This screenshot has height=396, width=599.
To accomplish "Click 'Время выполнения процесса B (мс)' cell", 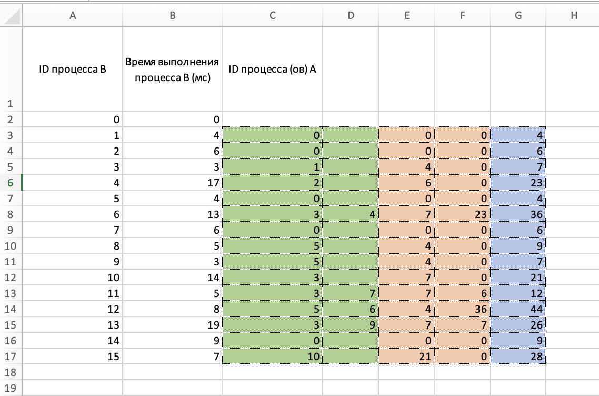I will (173, 69).
